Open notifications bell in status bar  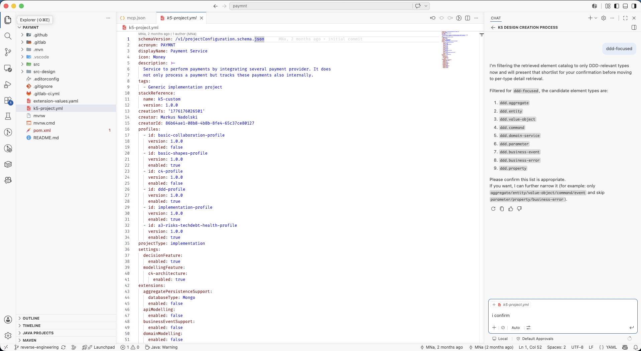(x=635, y=347)
